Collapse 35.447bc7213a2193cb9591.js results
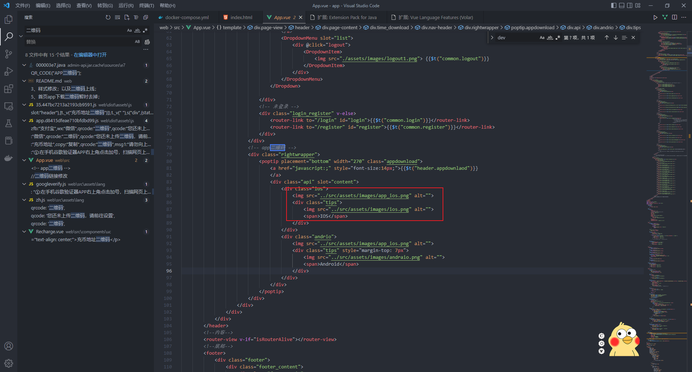The image size is (692, 372). (x=24, y=105)
